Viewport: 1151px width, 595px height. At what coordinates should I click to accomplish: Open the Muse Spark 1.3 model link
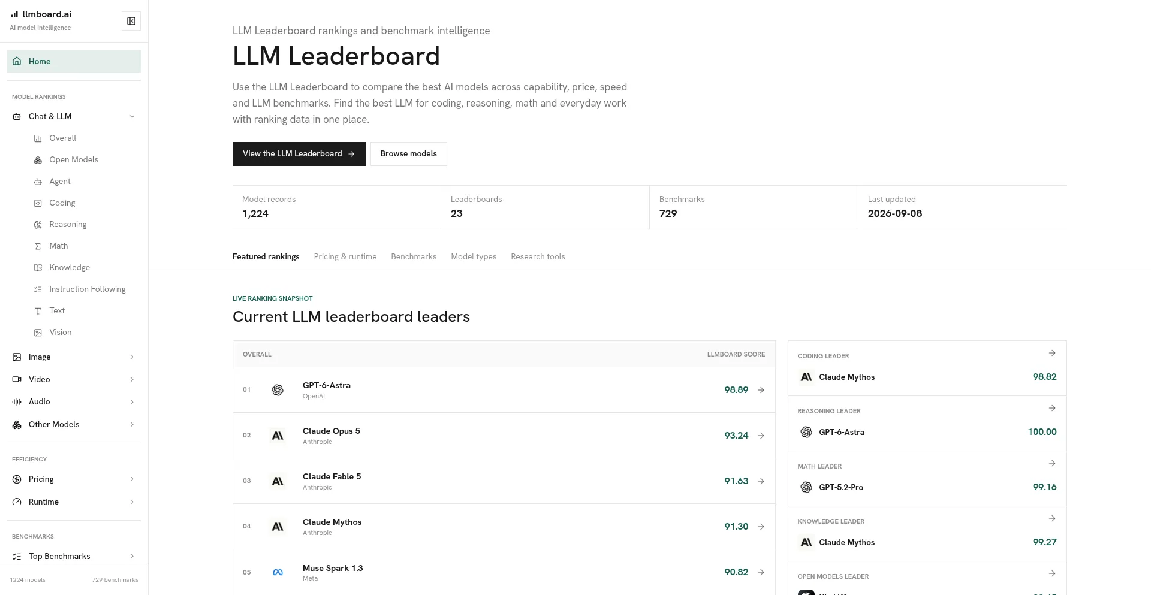pyautogui.click(x=333, y=568)
